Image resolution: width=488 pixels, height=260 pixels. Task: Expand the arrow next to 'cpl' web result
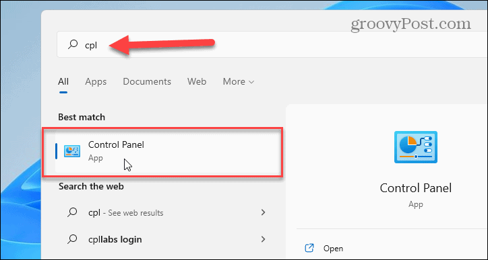click(264, 212)
